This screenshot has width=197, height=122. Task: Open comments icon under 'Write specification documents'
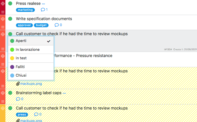tap(57, 25)
